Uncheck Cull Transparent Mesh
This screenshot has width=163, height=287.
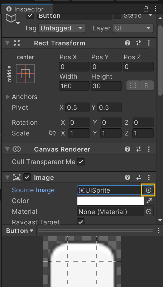81,162
